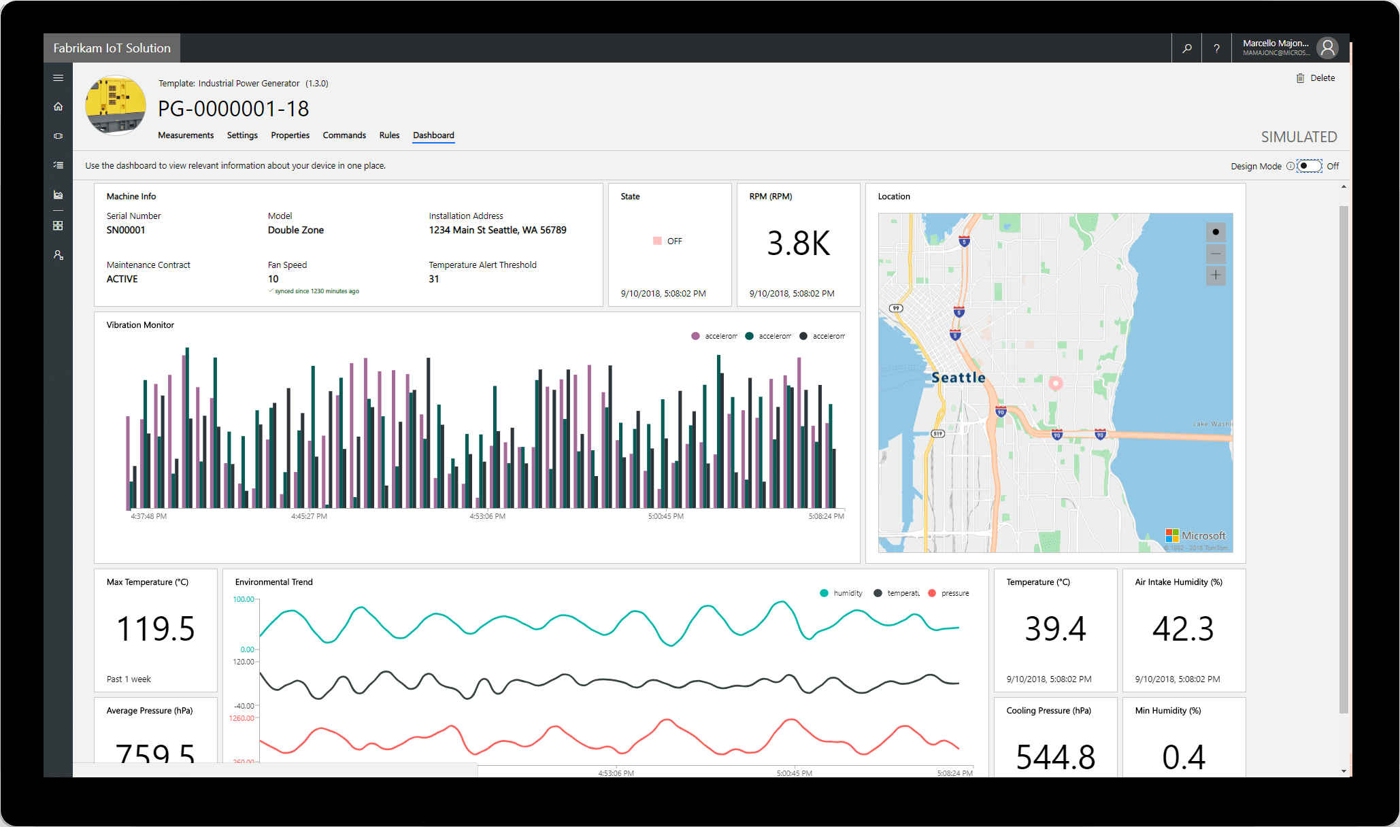Click the map locate-me dot button
1400x827 pixels.
[1216, 232]
